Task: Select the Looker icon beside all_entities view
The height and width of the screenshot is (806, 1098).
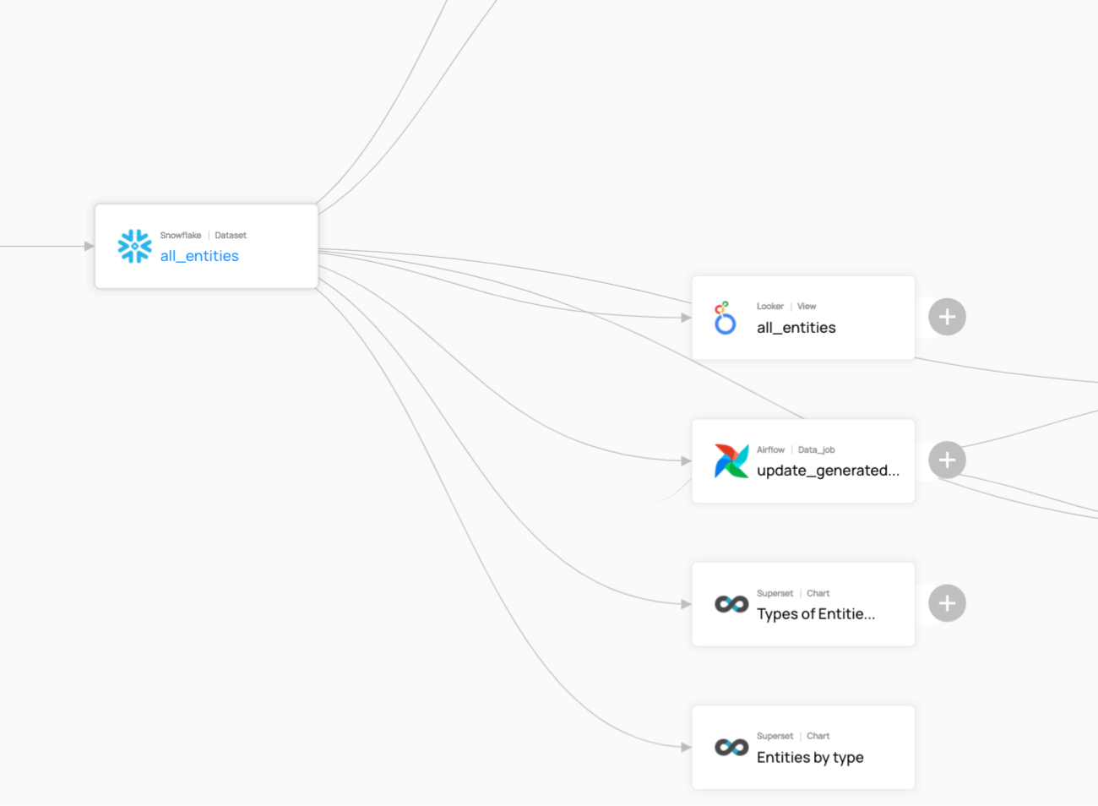Action: pos(725,317)
